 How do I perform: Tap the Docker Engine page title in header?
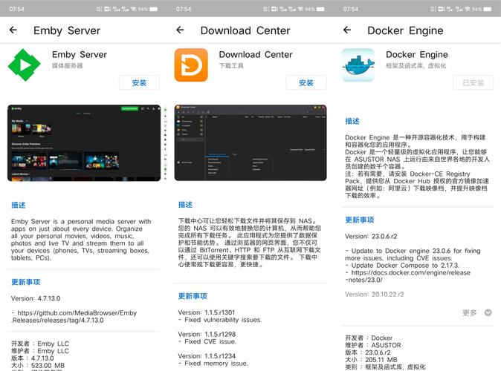pyautogui.click(x=405, y=30)
